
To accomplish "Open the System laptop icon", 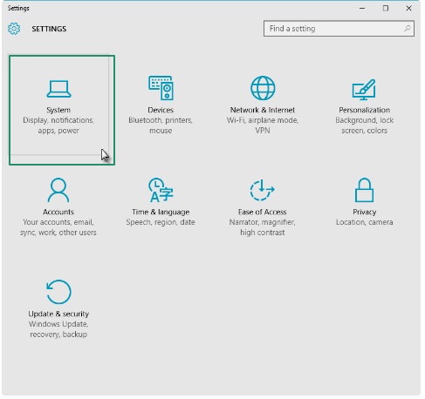I will tap(58, 89).
